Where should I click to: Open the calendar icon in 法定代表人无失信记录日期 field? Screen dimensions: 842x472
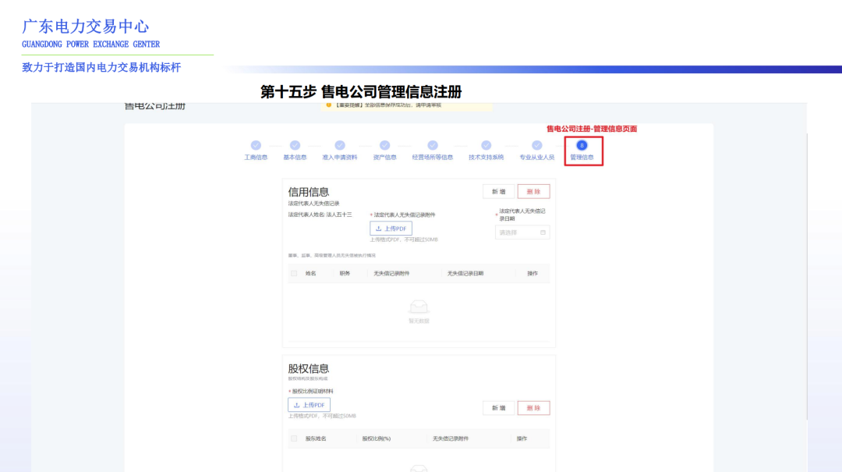(x=543, y=232)
